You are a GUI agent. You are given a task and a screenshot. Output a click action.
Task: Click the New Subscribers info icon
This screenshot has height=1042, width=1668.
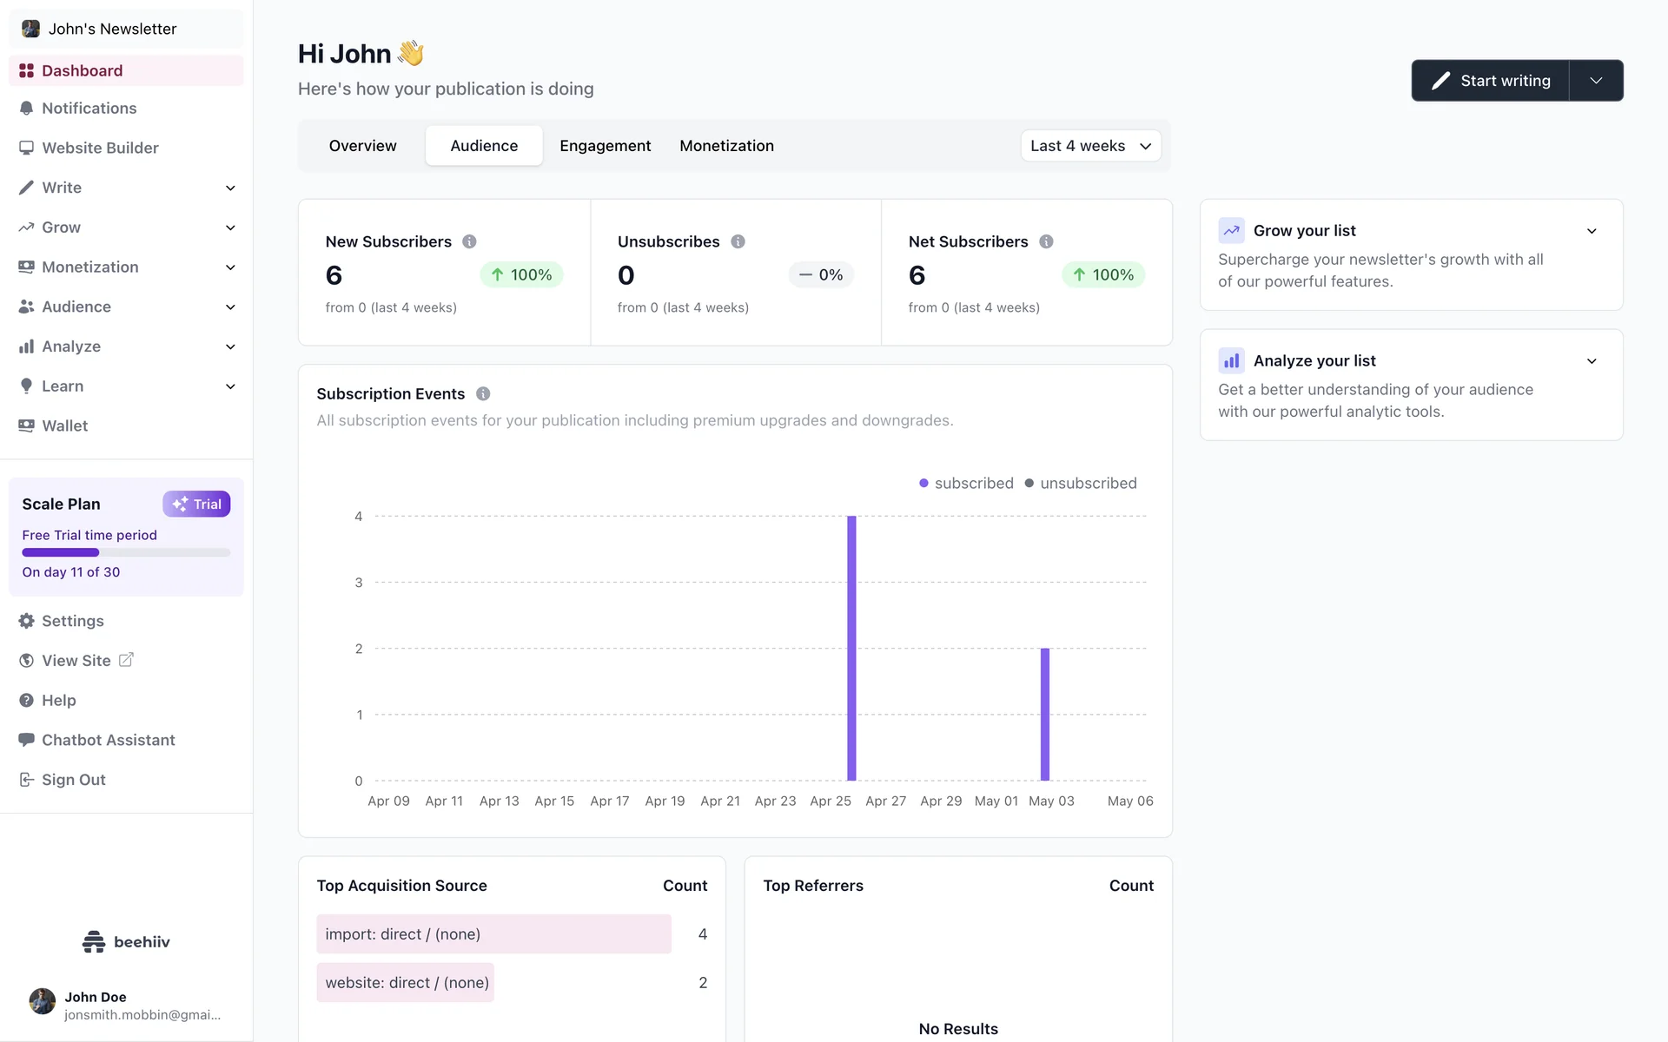[x=469, y=242]
